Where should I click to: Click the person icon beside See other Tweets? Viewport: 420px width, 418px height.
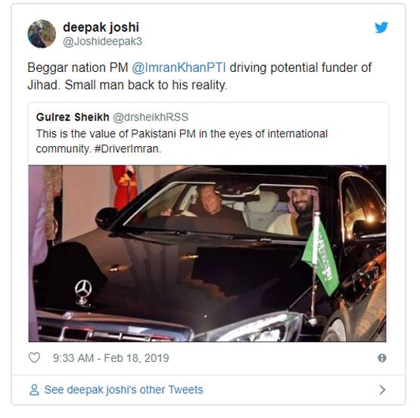click(34, 390)
